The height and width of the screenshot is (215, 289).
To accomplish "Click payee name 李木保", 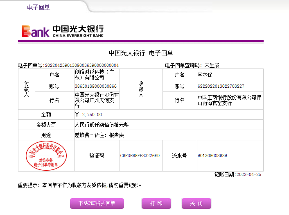I will coord(205,75).
